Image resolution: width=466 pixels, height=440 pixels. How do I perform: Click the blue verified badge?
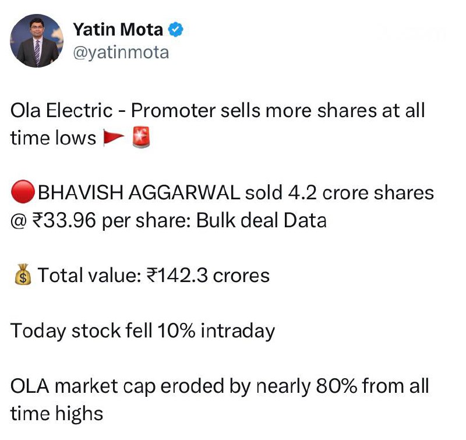[176, 29]
